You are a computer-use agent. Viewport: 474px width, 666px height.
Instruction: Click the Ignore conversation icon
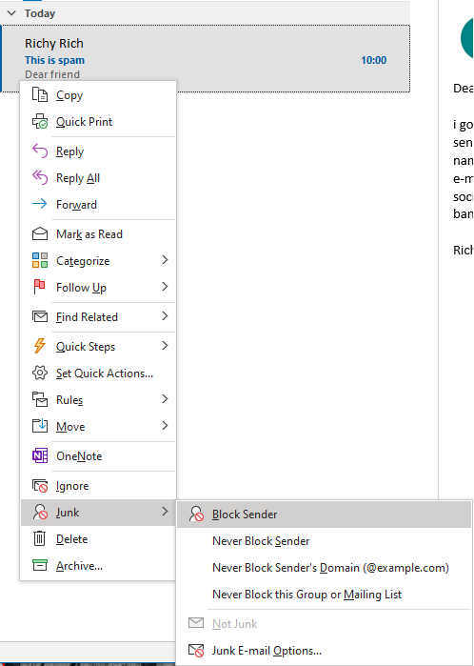pyautogui.click(x=40, y=486)
